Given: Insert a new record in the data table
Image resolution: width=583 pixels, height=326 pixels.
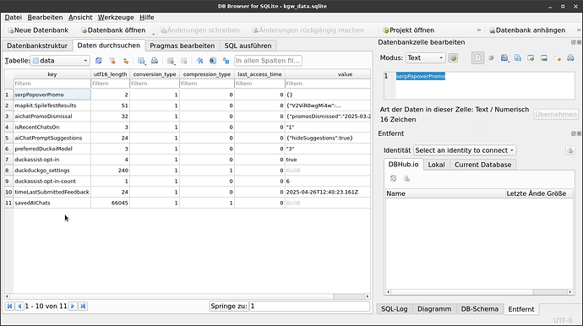Looking at the screenshot, I should coord(171,61).
